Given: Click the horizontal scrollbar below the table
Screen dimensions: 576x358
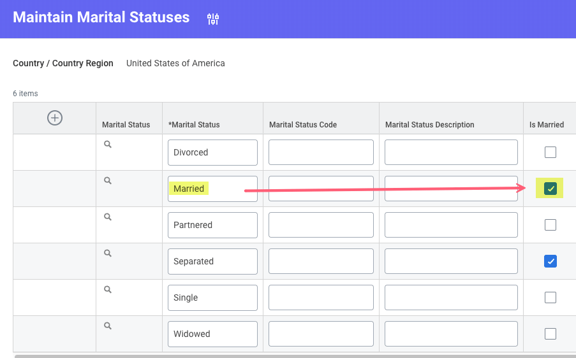Looking at the screenshot, I should (293, 355).
